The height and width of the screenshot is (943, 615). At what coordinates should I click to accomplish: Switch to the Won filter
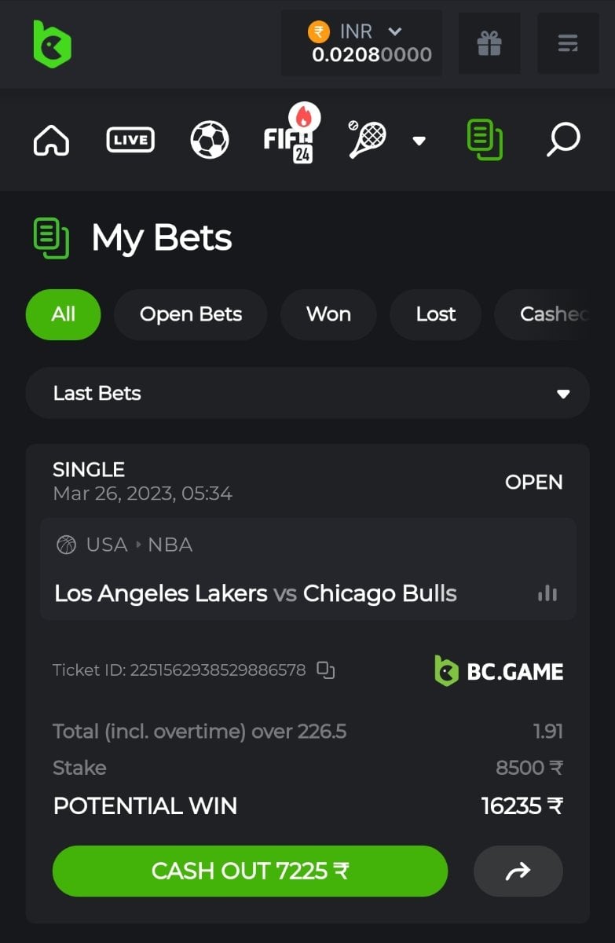[x=328, y=314]
